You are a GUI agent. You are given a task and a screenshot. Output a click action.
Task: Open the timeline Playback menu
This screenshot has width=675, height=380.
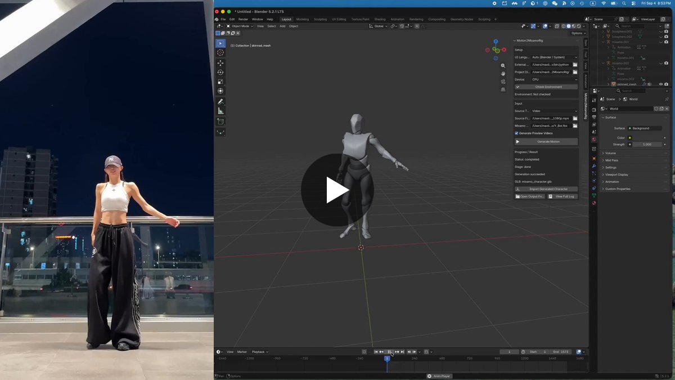[259, 352]
